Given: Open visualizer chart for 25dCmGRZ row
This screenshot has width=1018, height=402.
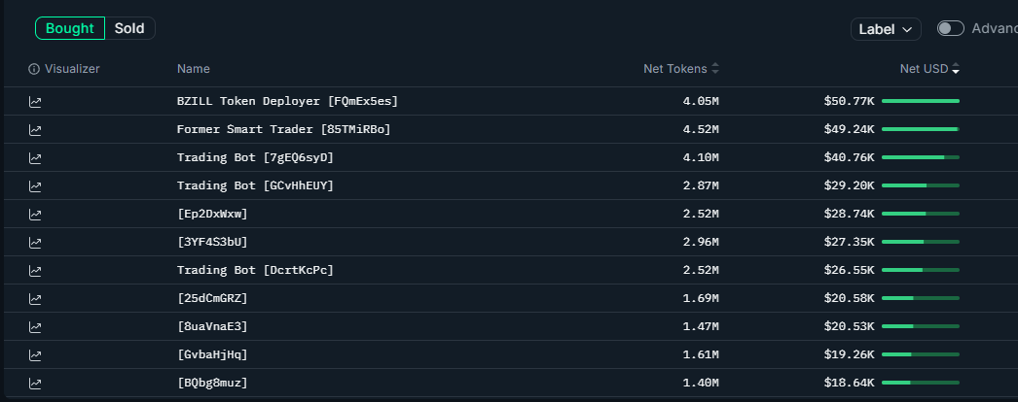Looking at the screenshot, I should point(35,299).
